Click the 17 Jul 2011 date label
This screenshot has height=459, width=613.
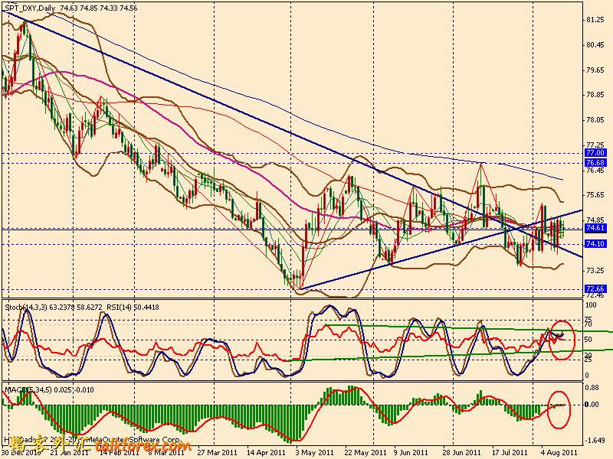click(510, 453)
